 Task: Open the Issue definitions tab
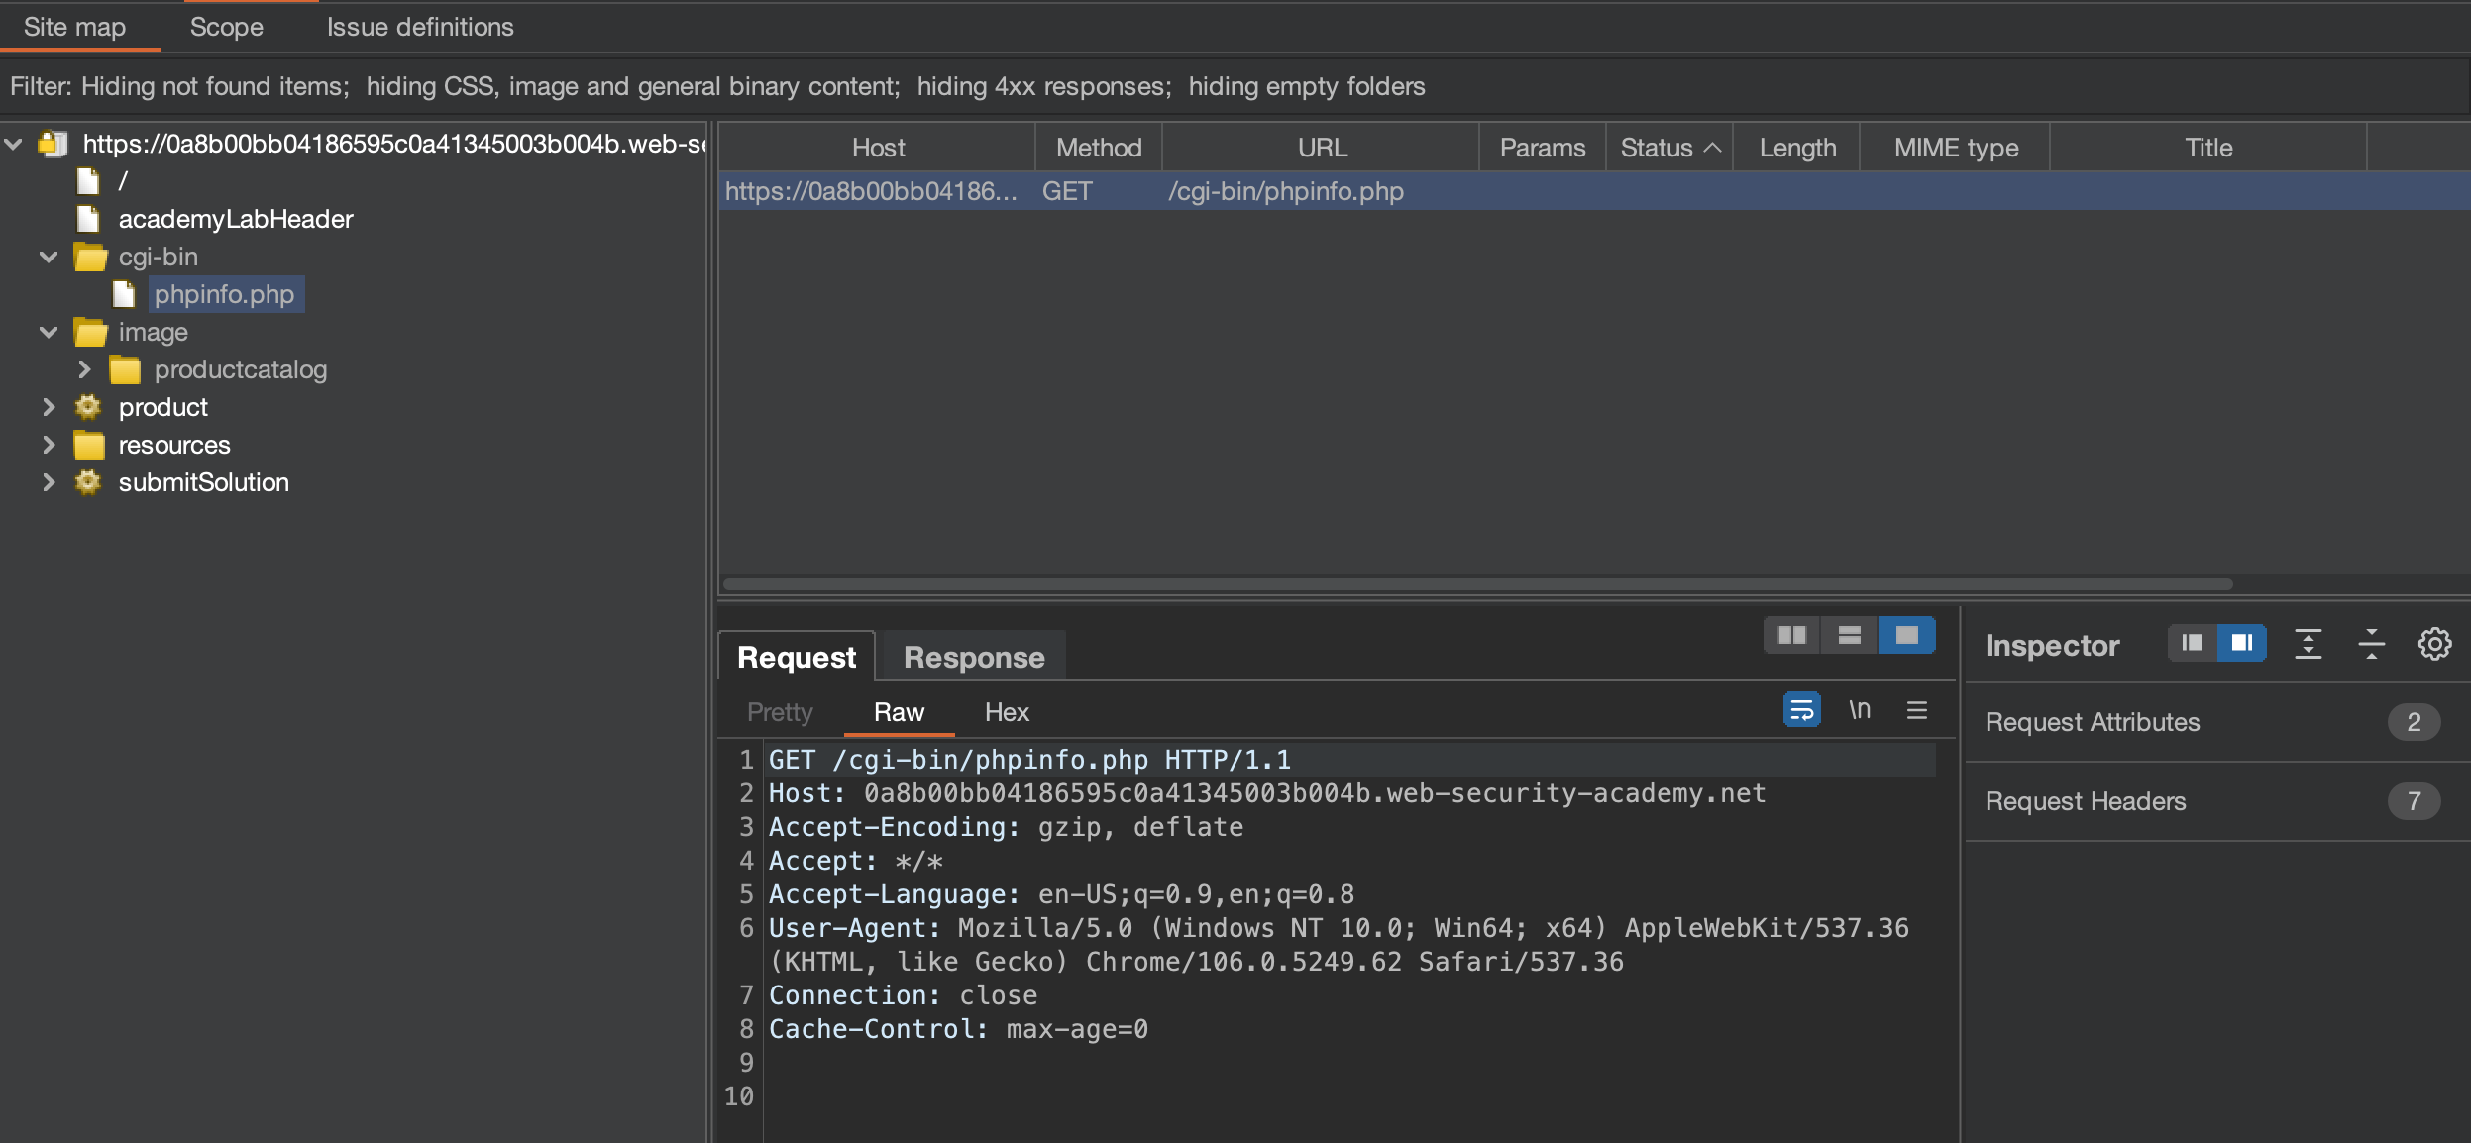tap(420, 27)
